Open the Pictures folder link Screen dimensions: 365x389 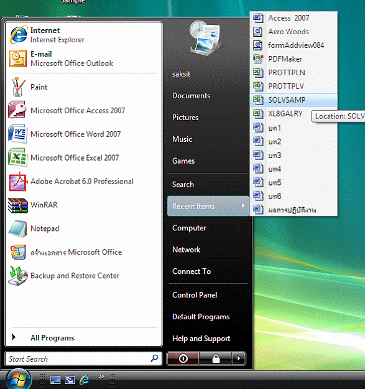[x=185, y=118]
